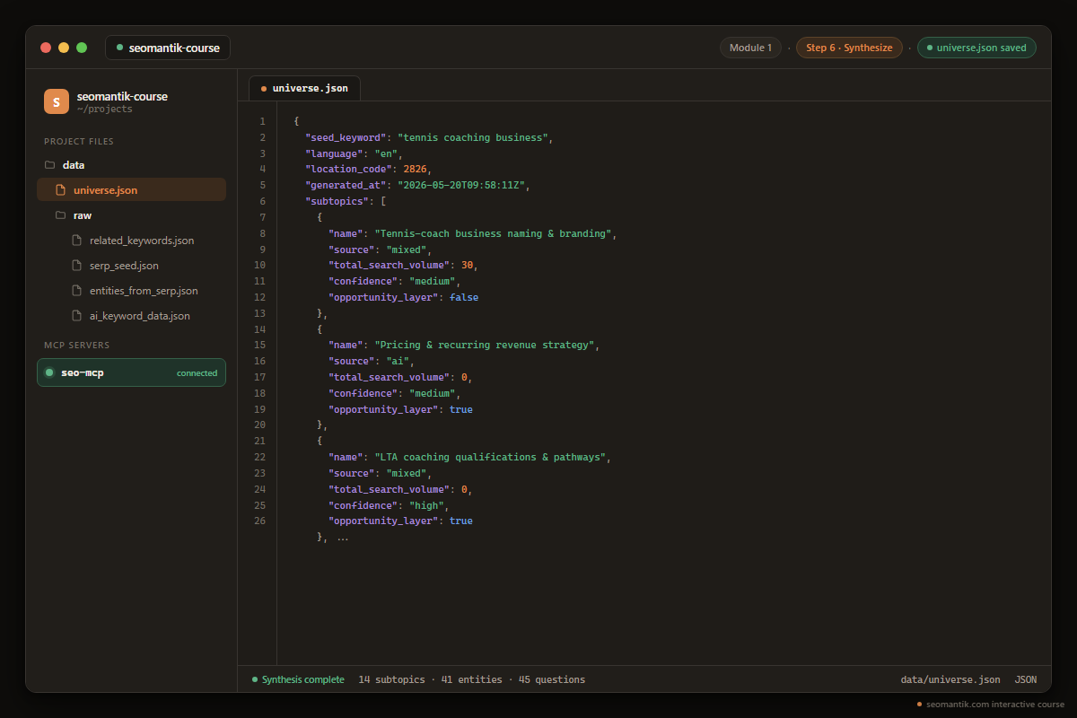Click the universe.json file icon in sidebar
This screenshot has width=1077, height=718.
pyautogui.click(x=60, y=190)
